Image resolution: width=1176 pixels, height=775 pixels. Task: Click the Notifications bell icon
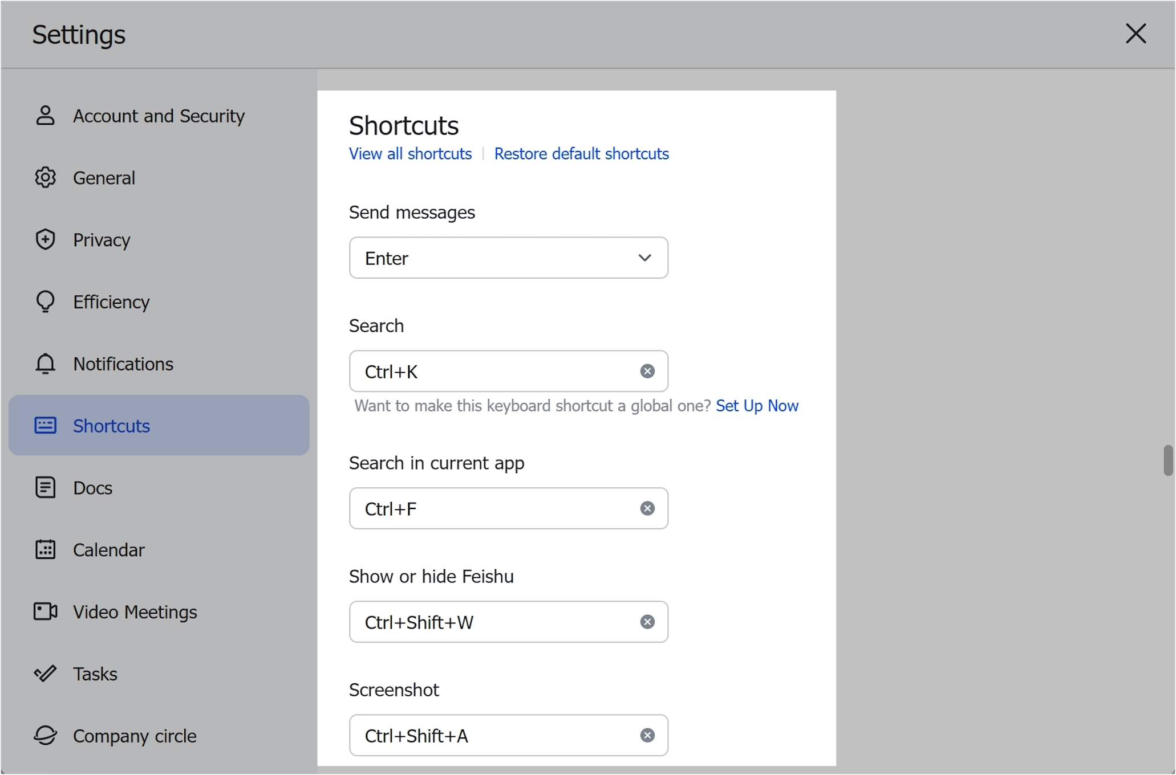click(45, 364)
